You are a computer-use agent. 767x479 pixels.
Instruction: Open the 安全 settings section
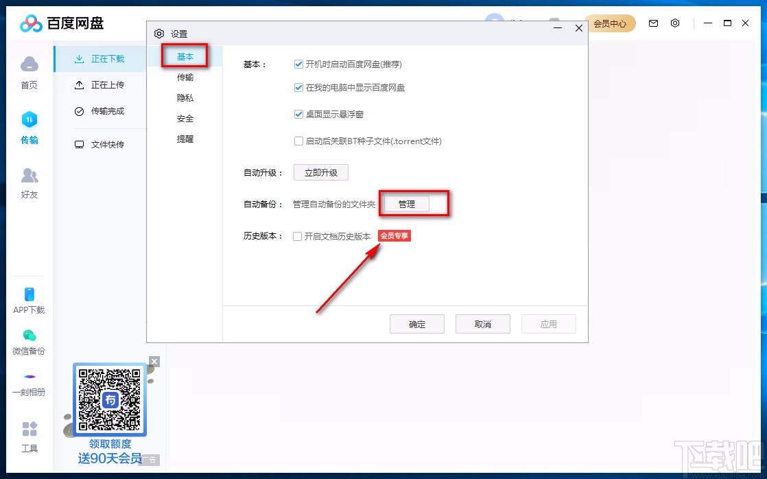pyautogui.click(x=185, y=118)
